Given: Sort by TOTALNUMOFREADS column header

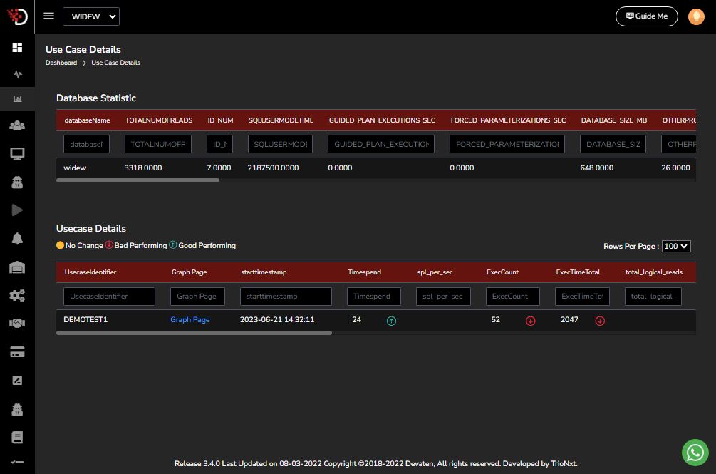Looking at the screenshot, I should tap(159, 120).
